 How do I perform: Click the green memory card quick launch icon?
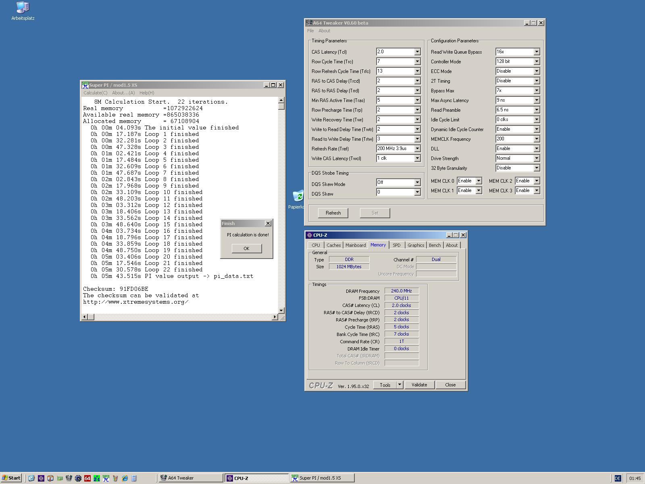click(x=60, y=478)
